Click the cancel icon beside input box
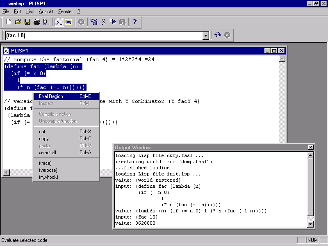328x246 pixels. pyautogui.click(x=227, y=35)
